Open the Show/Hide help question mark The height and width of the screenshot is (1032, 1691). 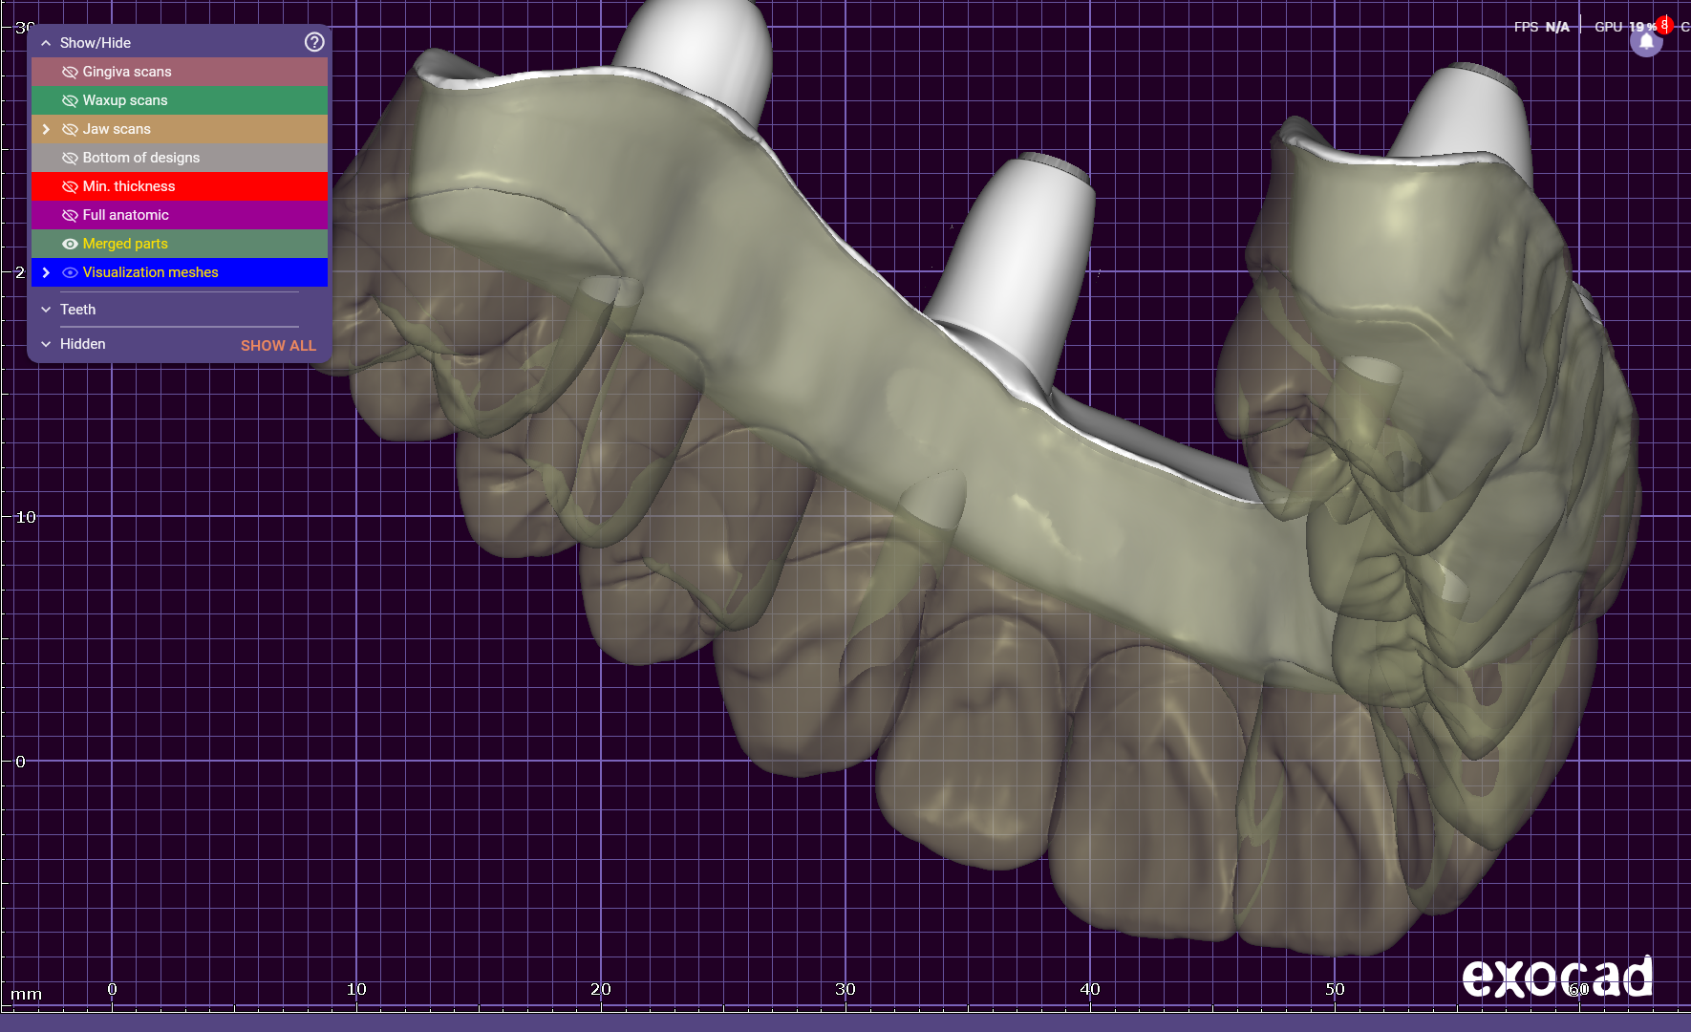[x=313, y=42]
